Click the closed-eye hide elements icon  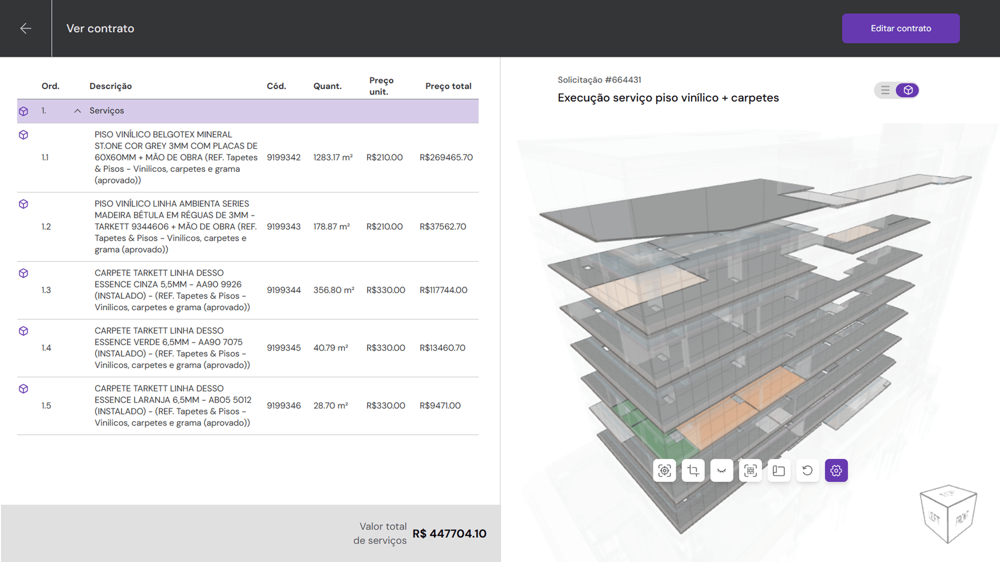tap(721, 471)
